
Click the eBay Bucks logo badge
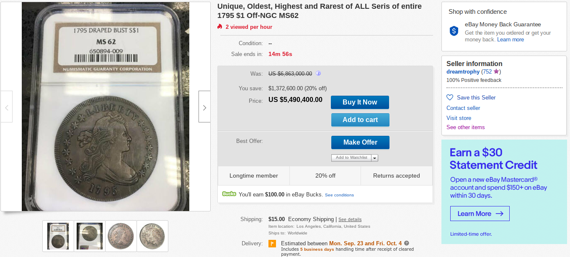tap(229, 194)
